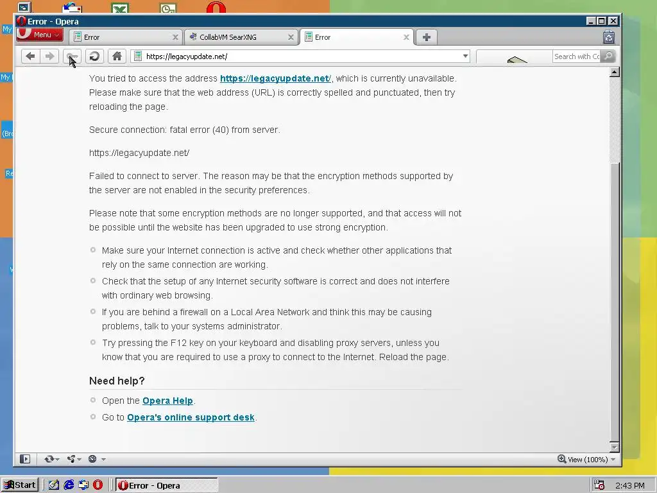Toggle the panels sidebar button in status bar
This screenshot has width=657, height=493.
(25, 459)
